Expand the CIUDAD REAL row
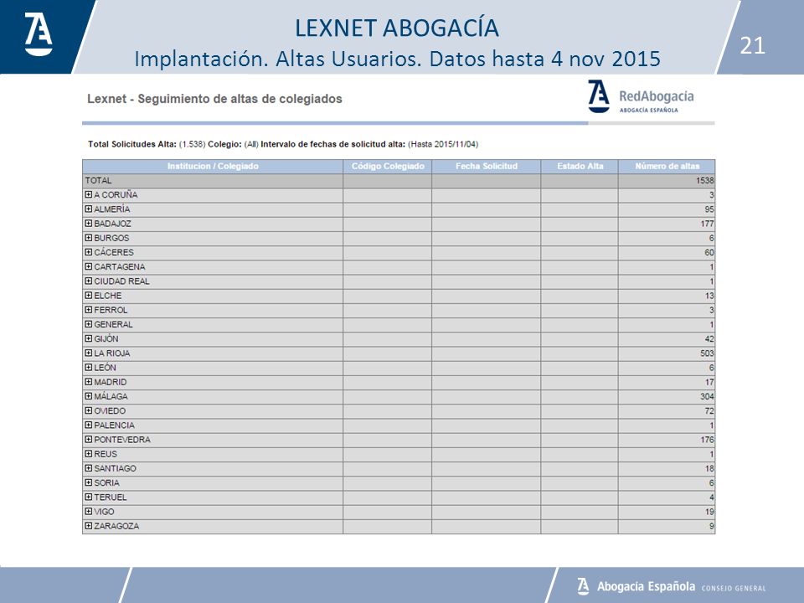Viewport: 804px width, 603px height. point(89,281)
